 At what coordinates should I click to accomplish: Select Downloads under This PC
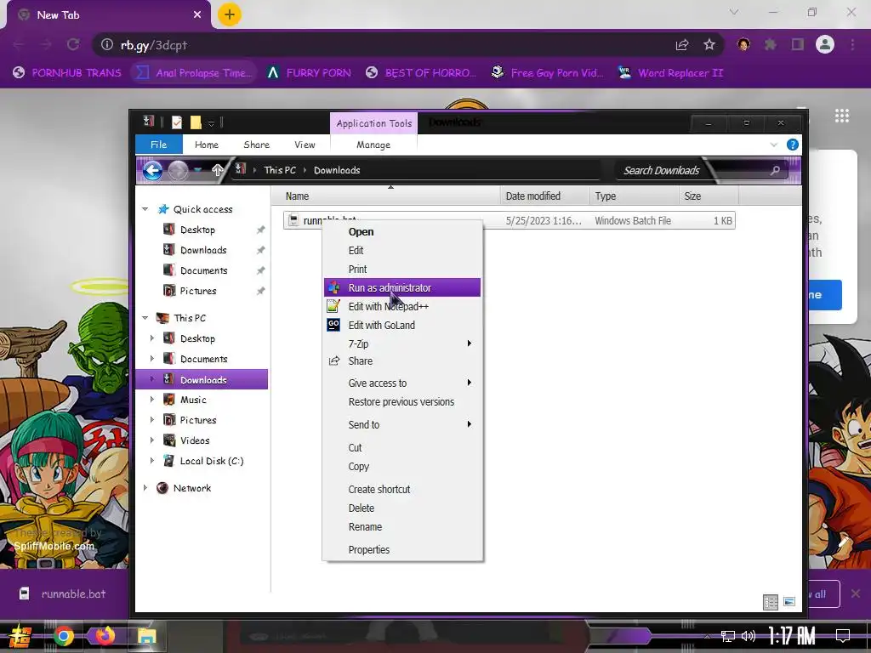(x=202, y=380)
